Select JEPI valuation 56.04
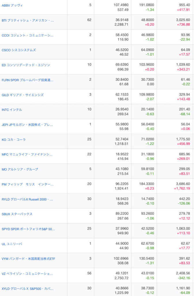Screen dimensions: 194x296 pyautogui.click(x=185, y=124)
